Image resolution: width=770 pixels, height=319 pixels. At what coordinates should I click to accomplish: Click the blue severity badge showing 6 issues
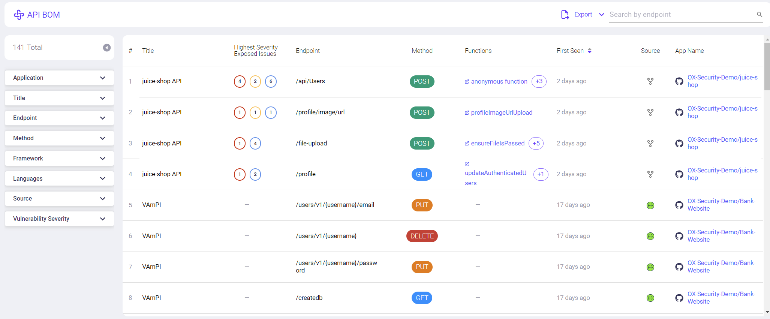tap(271, 81)
